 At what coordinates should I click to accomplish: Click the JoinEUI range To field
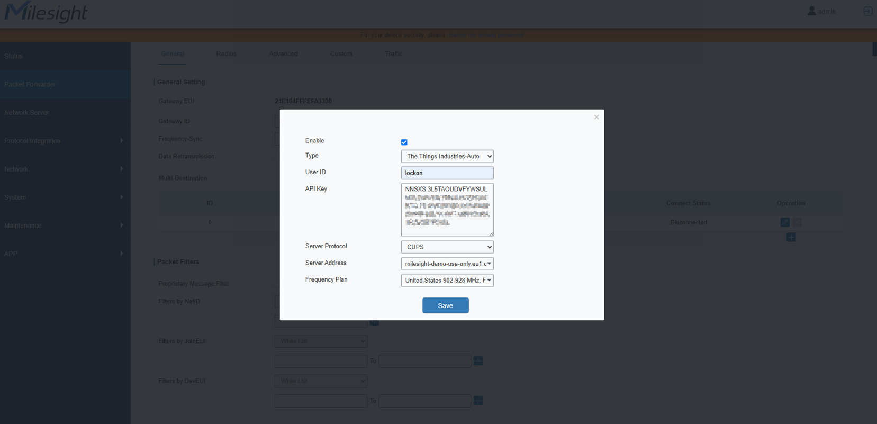(x=425, y=361)
